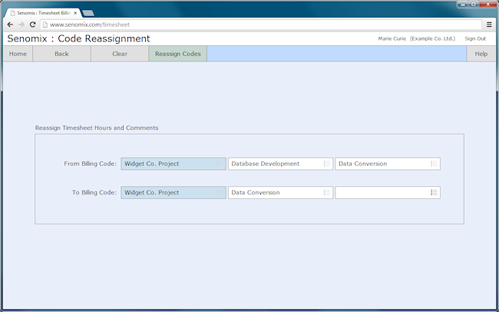The width and height of the screenshot is (499, 312).
Task: Maximize the browser window
Action: tap(474, 5)
